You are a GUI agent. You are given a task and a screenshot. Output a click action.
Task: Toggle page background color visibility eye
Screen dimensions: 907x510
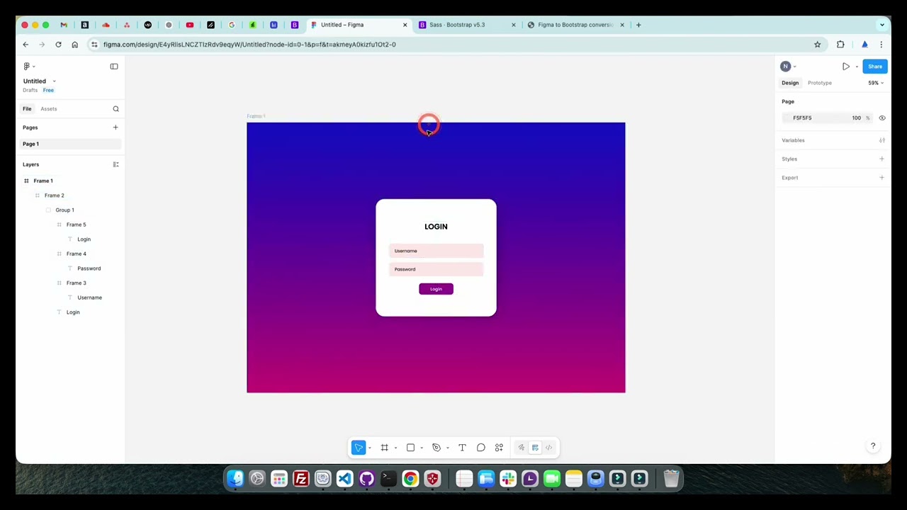coord(882,118)
